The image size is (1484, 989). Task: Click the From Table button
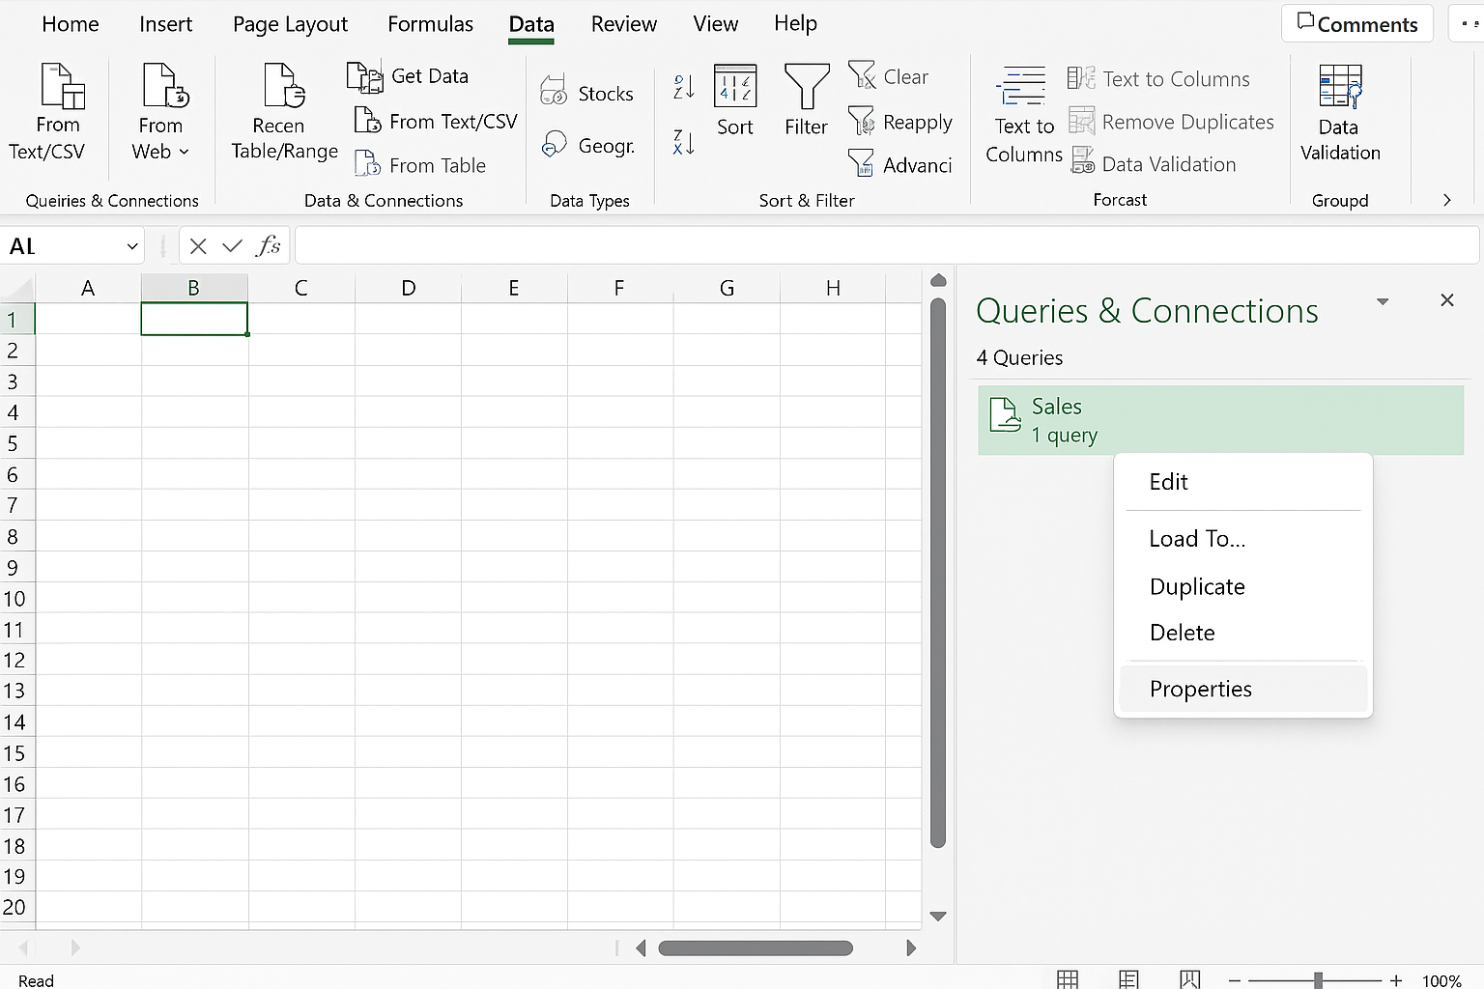point(420,165)
